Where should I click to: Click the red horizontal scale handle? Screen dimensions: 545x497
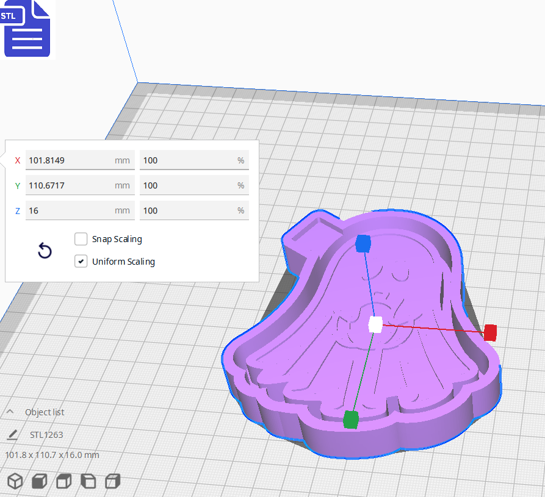(490, 333)
